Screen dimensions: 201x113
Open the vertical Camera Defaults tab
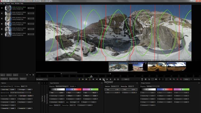(47, 99)
